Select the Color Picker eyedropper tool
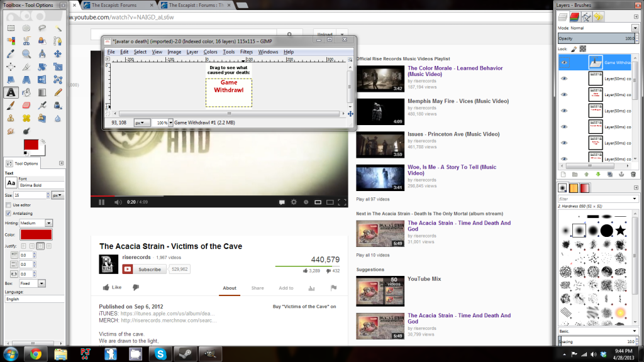The height and width of the screenshot is (362, 644). [11, 54]
